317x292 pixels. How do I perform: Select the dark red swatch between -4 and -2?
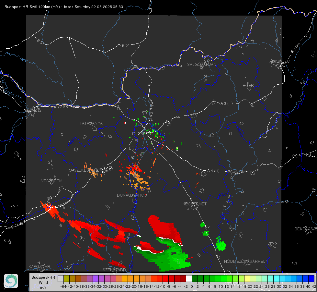click(183, 279)
